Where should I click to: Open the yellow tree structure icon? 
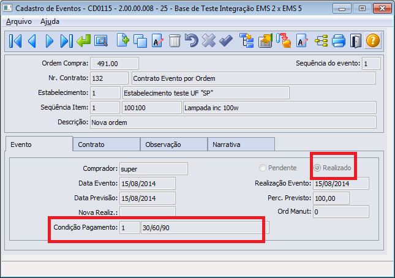click(322, 41)
